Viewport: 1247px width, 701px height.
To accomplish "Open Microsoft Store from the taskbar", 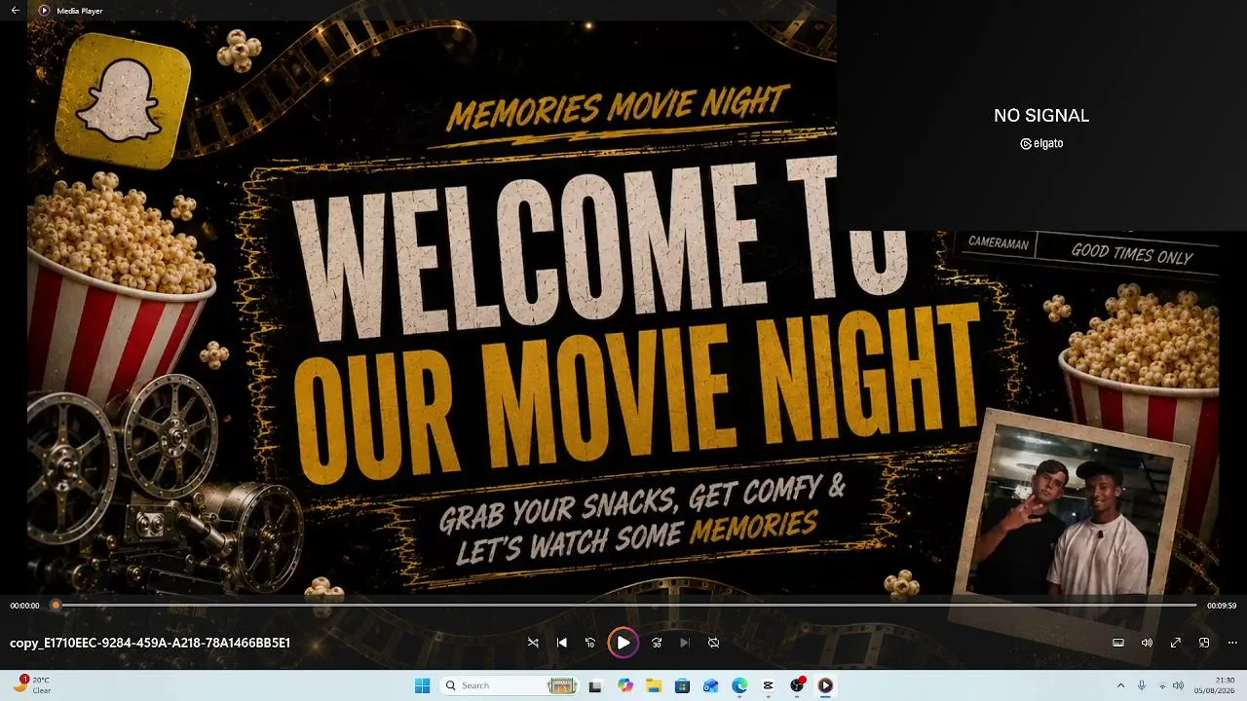I will point(682,685).
